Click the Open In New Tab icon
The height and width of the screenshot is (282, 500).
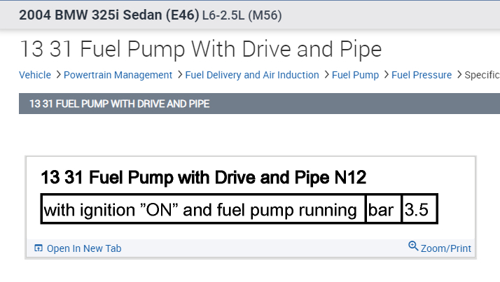point(39,248)
